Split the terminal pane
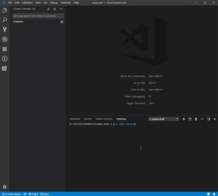This screenshot has height=196, width=218. pos(190,119)
